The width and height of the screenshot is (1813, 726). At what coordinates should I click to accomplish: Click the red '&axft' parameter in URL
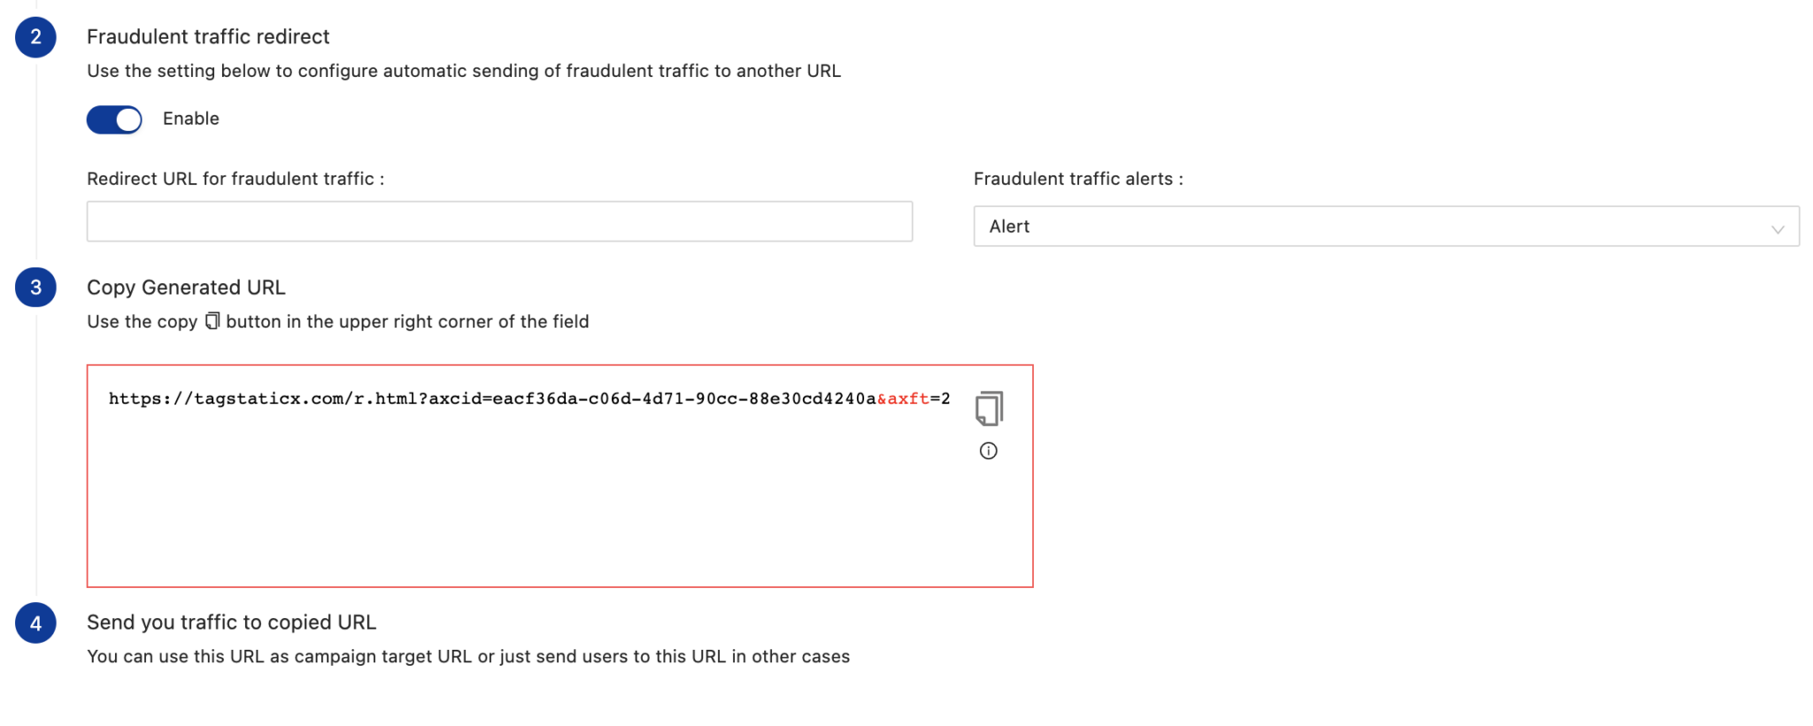(903, 398)
